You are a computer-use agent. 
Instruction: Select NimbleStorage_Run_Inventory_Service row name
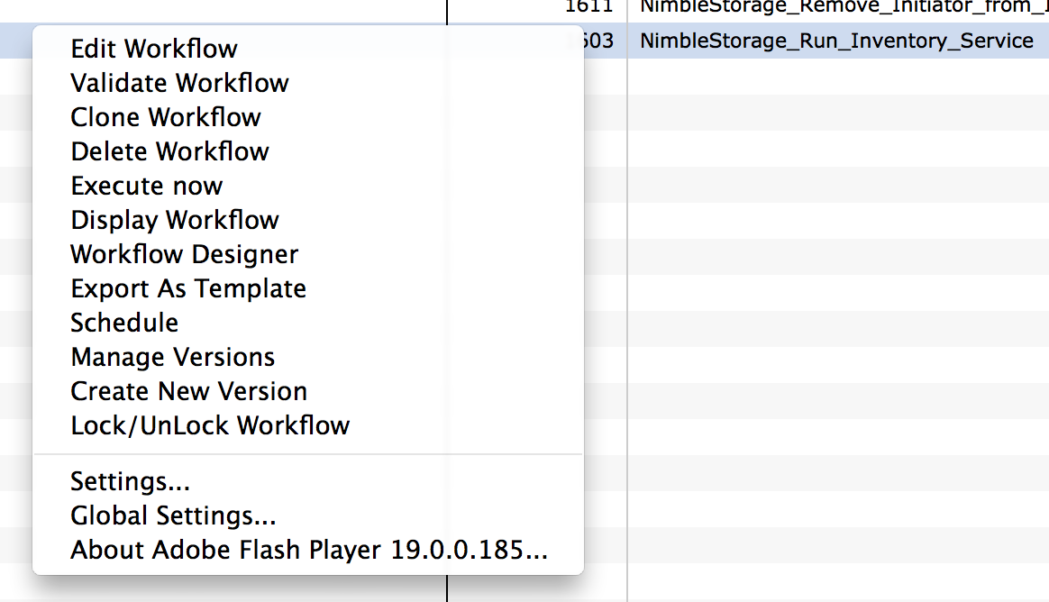click(836, 41)
